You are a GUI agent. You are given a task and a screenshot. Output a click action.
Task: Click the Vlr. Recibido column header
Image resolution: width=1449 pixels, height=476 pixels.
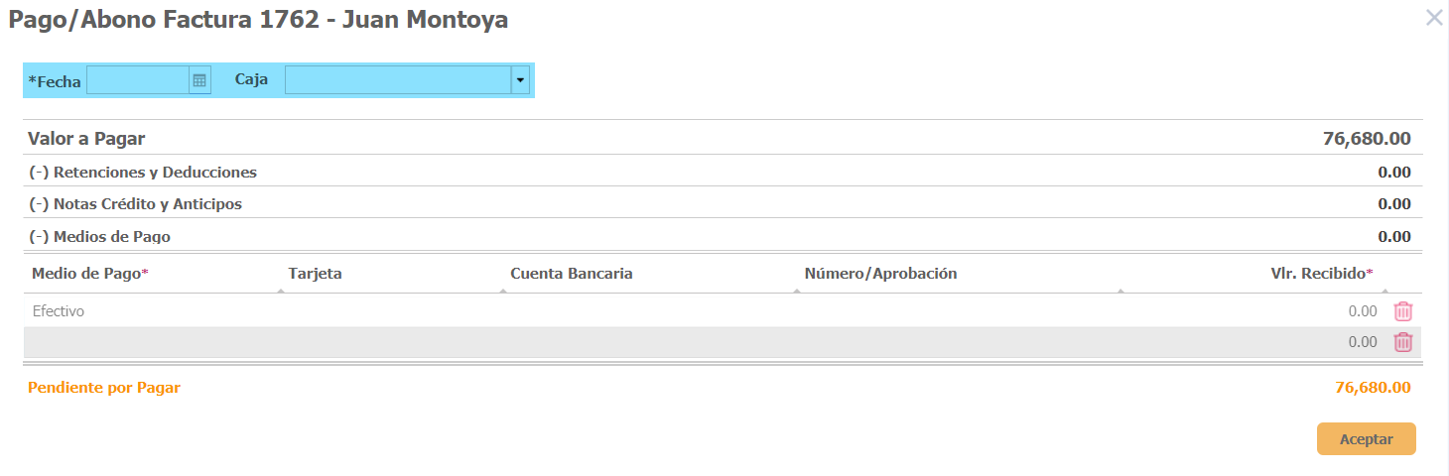pos(1321,274)
